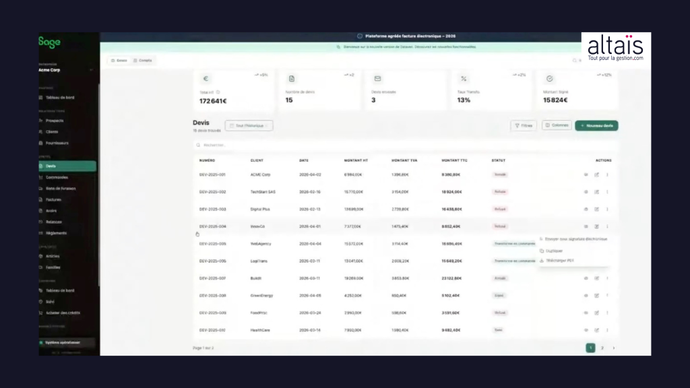Sort by the MONTANT HT column header
This screenshot has height=388, width=690.
356,160
